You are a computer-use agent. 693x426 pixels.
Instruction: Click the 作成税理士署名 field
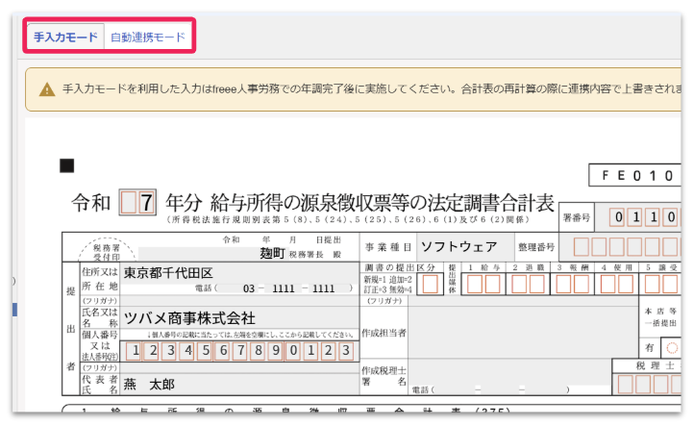coord(509,371)
